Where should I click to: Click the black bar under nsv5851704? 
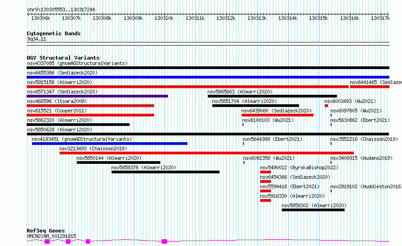tap(256, 106)
